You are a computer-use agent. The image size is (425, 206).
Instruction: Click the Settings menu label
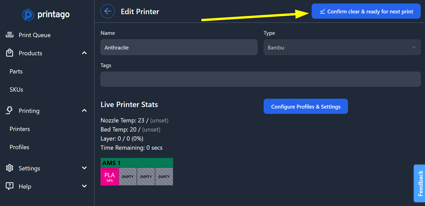[x=29, y=168]
